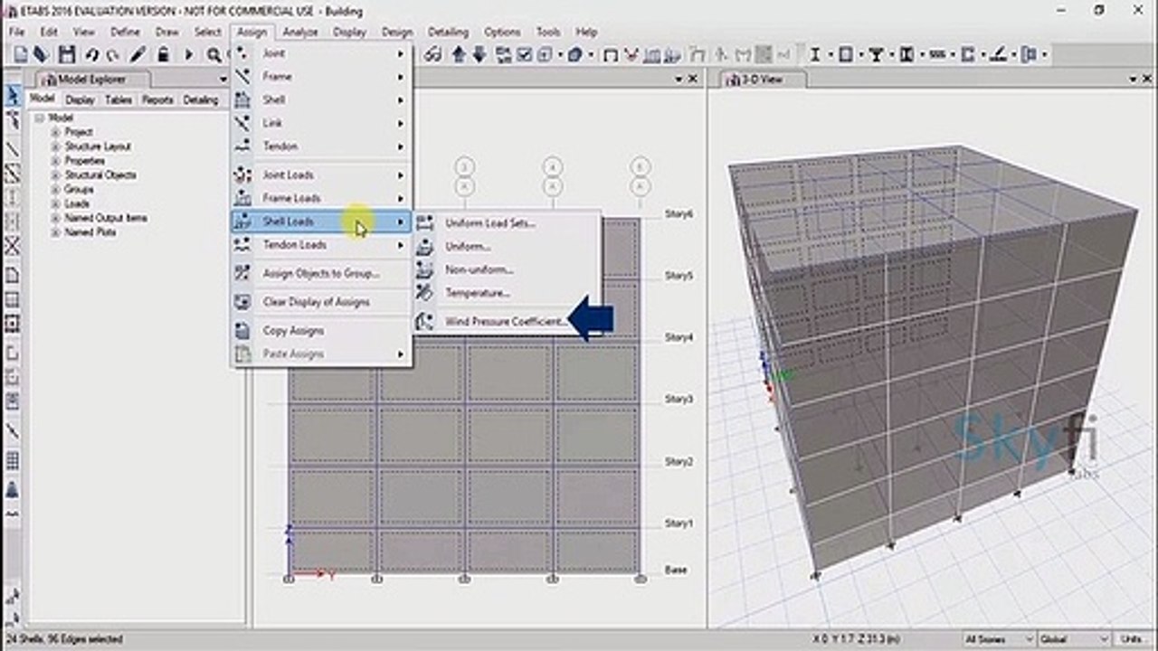Expand the Properties tree node
Viewport: 1158px width, 651px height.
(x=54, y=161)
